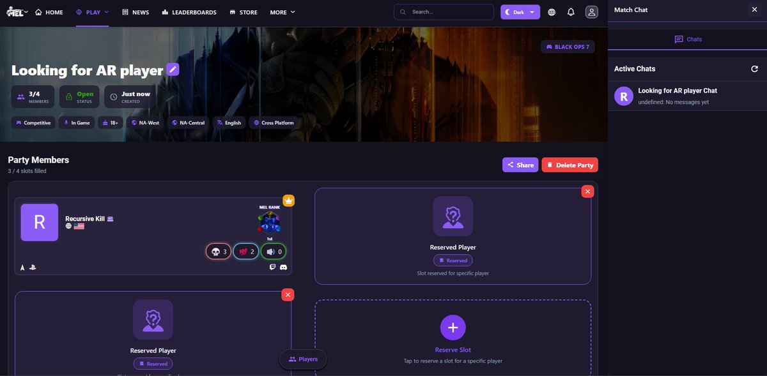
Task: Click the reserved player silhouette in top-right card
Action: click(453, 216)
